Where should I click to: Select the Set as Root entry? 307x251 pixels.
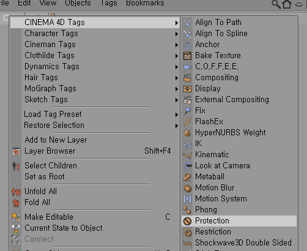point(45,177)
